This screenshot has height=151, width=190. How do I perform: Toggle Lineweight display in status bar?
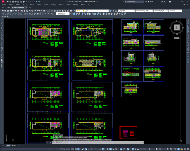pos(108,149)
